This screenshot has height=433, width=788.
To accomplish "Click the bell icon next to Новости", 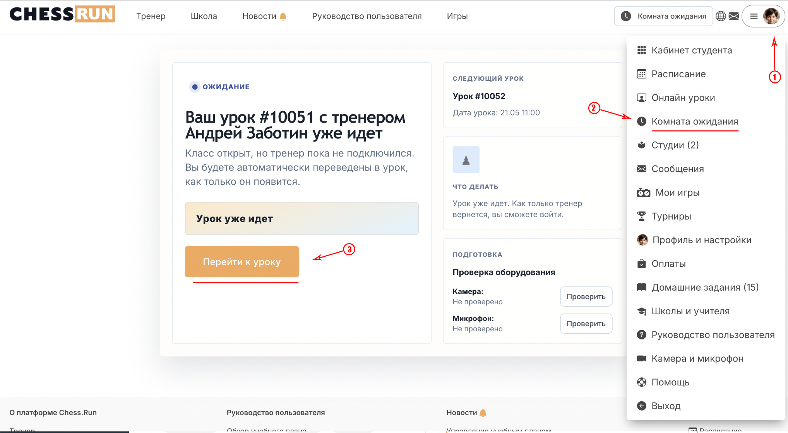I will 283,16.
